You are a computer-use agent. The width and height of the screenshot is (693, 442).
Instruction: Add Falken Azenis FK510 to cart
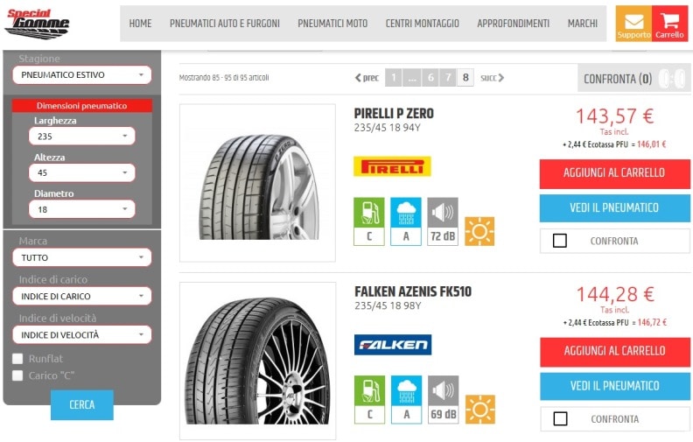click(x=614, y=352)
